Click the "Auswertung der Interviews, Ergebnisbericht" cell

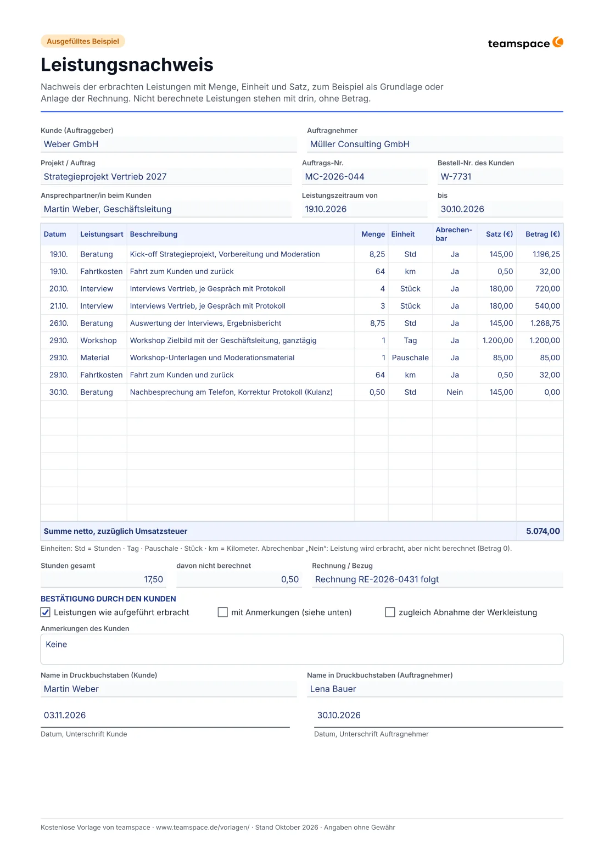point(241,323)
